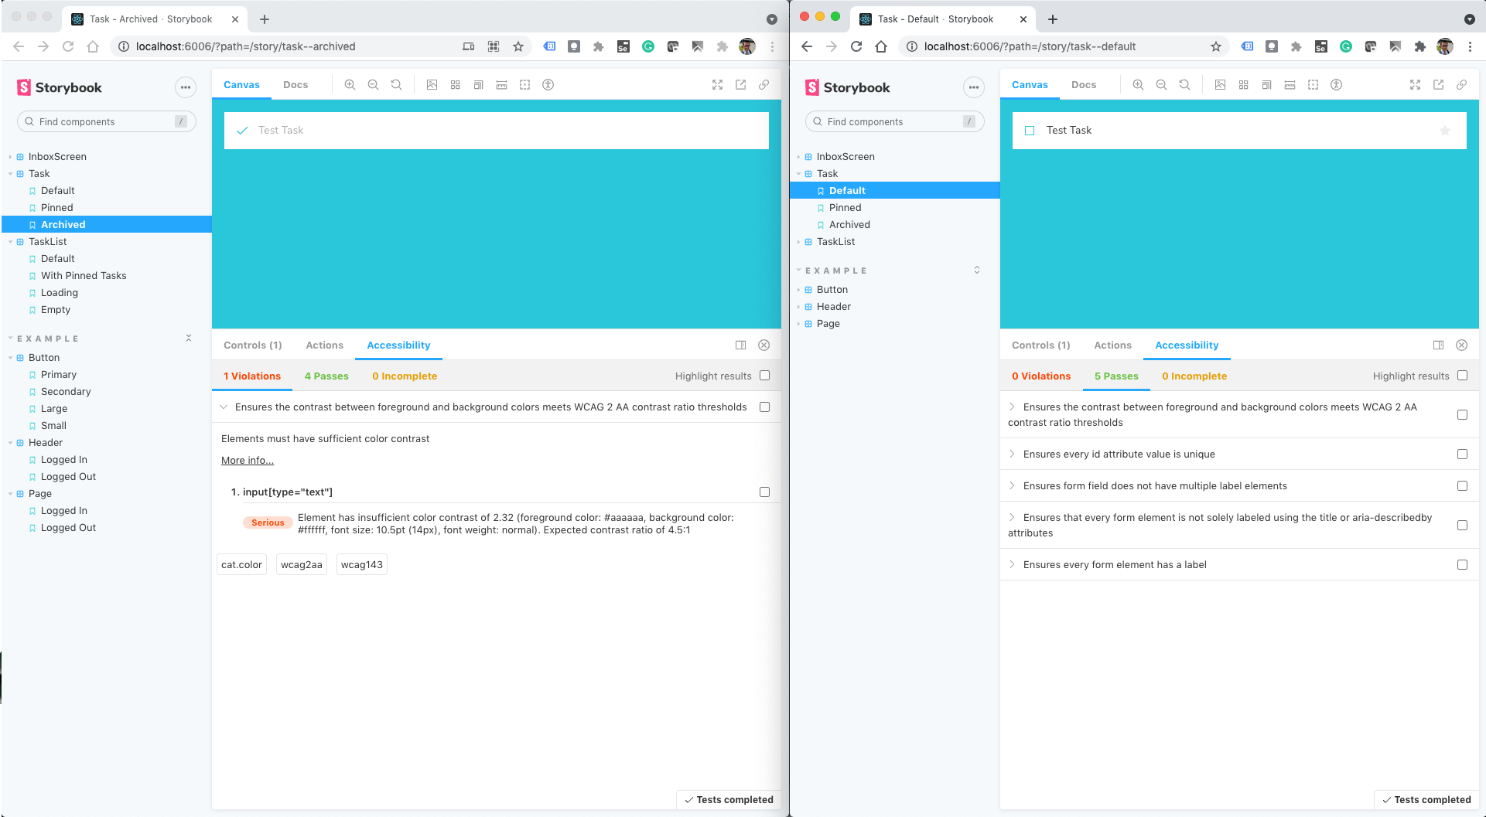Switch to Docs tab in left window
This screenshot has width=1486, height=817.
click(x=295, y=85)
